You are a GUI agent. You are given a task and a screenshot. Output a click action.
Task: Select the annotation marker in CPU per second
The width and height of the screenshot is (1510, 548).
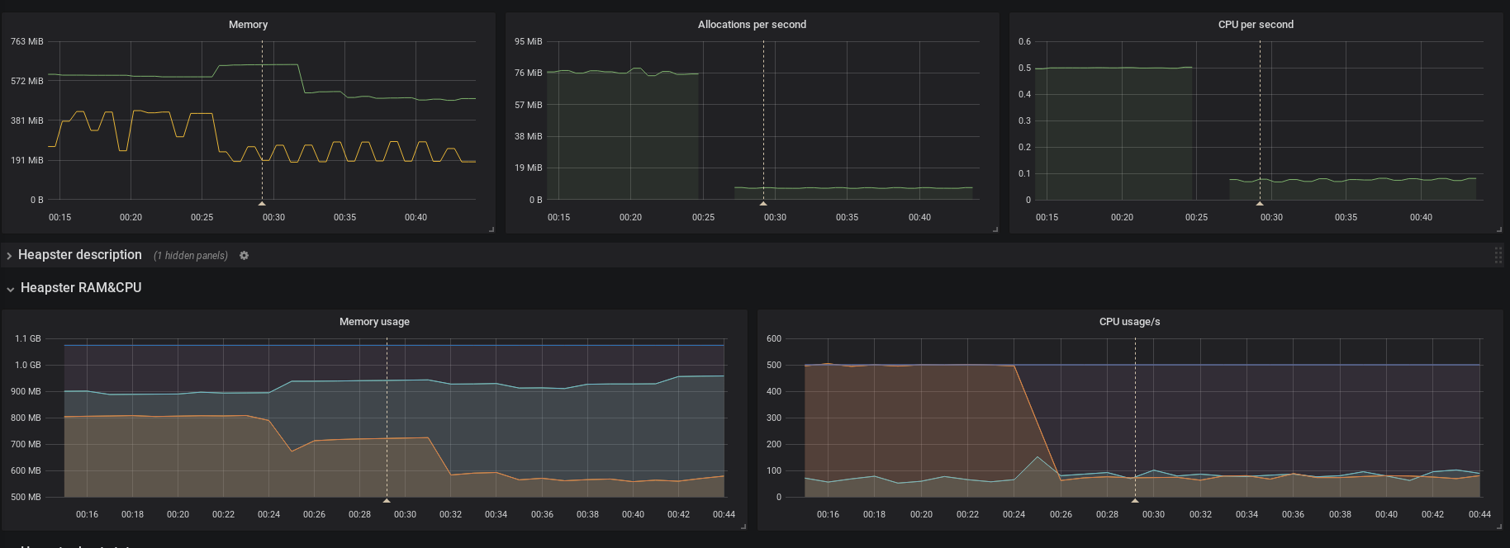pyautogui.click(x=1260, y=203)
